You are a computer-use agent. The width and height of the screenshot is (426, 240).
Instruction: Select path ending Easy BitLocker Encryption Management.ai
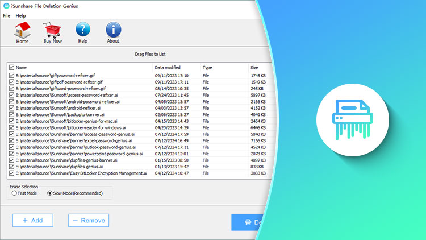click(81, 173)
